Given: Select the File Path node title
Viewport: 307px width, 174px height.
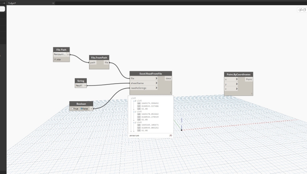Looking at the screenshot, I should 61,50.
